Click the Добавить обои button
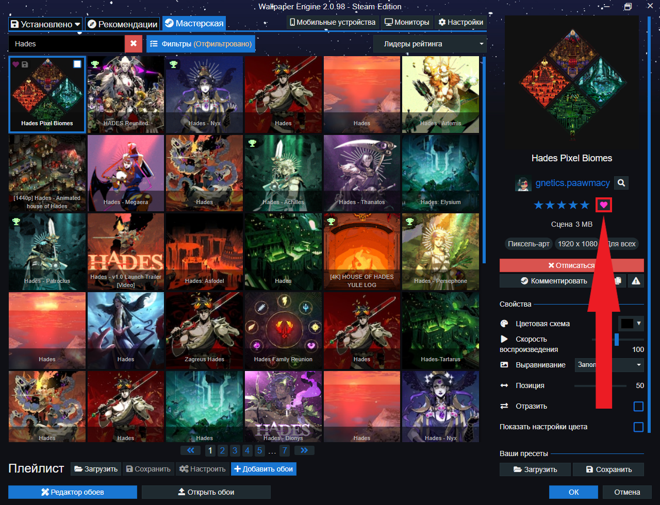Screen dimensions: 660x505 click(263, 469)
